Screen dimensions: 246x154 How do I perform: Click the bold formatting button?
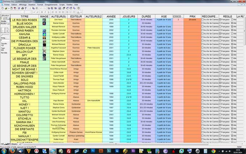pyautogui.click(x=42, y=12)
